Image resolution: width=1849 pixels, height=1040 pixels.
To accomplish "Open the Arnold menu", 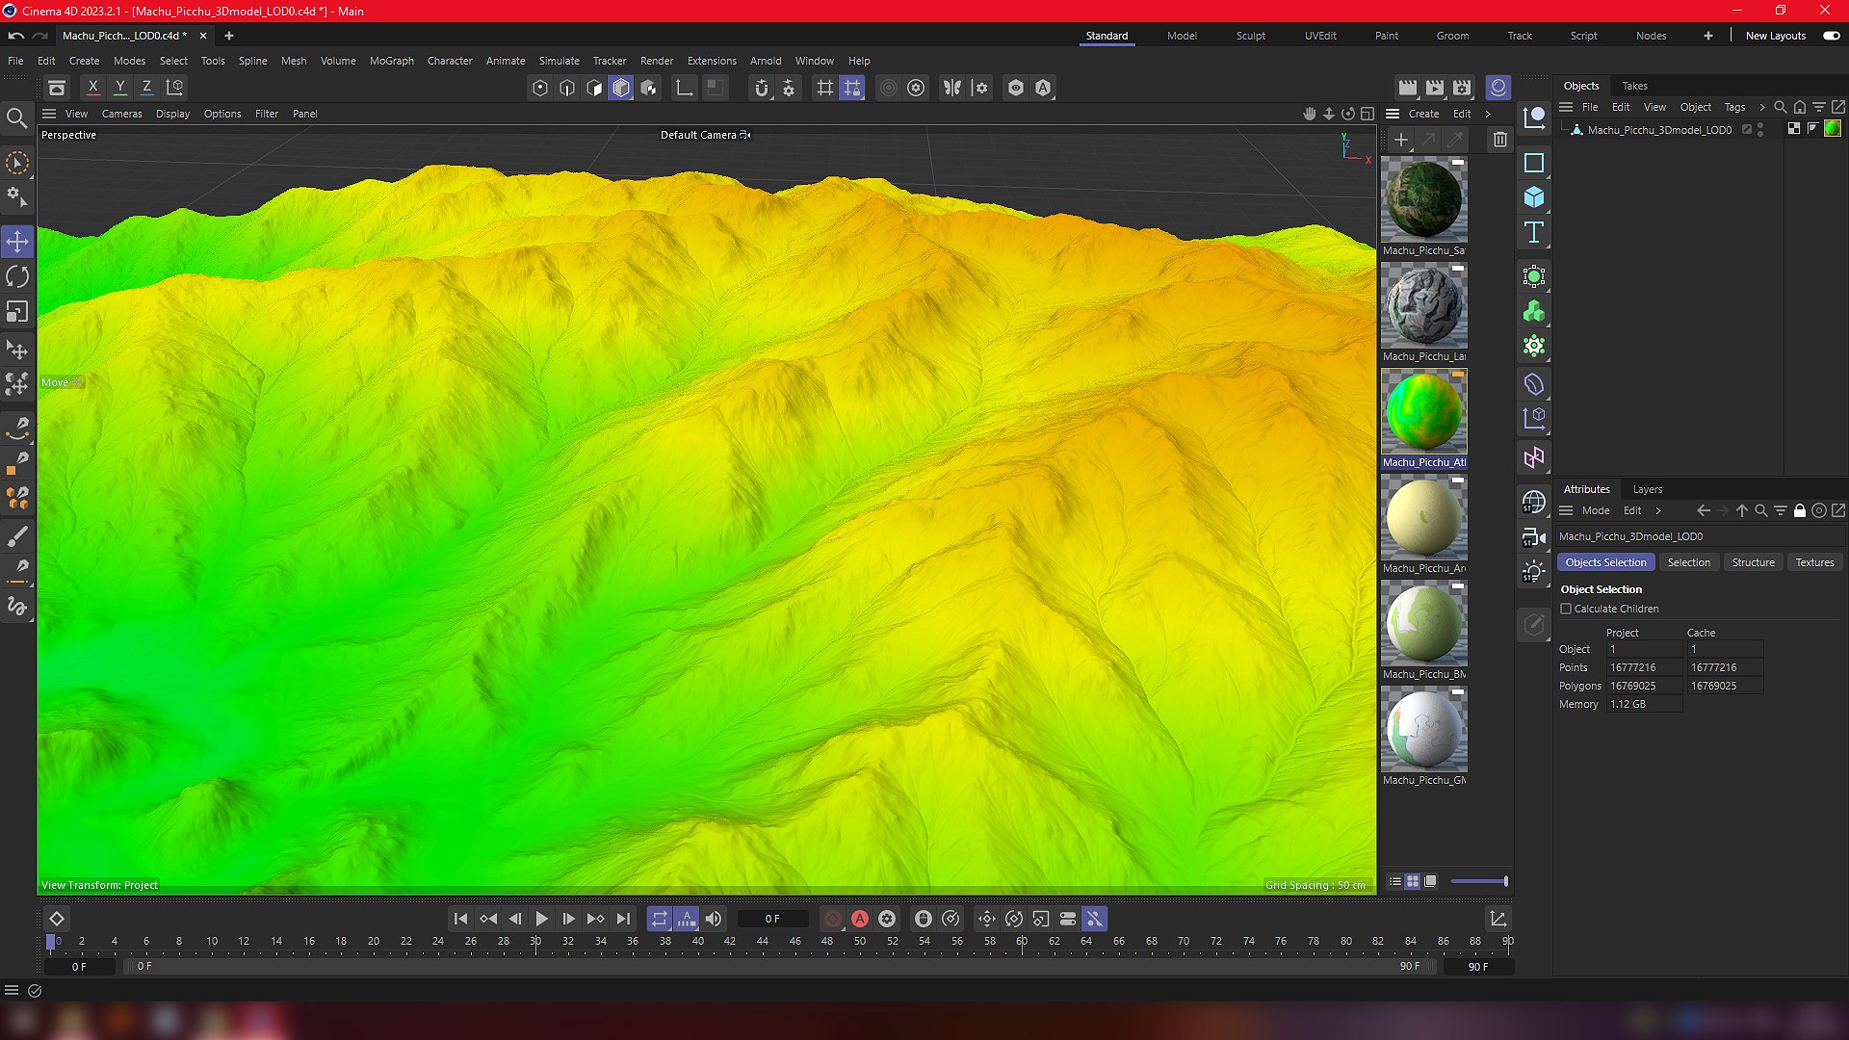I will (x=766, y=61).
